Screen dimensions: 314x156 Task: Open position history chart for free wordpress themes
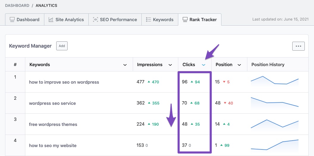coord(274,124)
